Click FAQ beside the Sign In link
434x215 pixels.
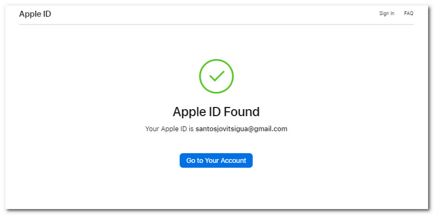pos(409,13)
